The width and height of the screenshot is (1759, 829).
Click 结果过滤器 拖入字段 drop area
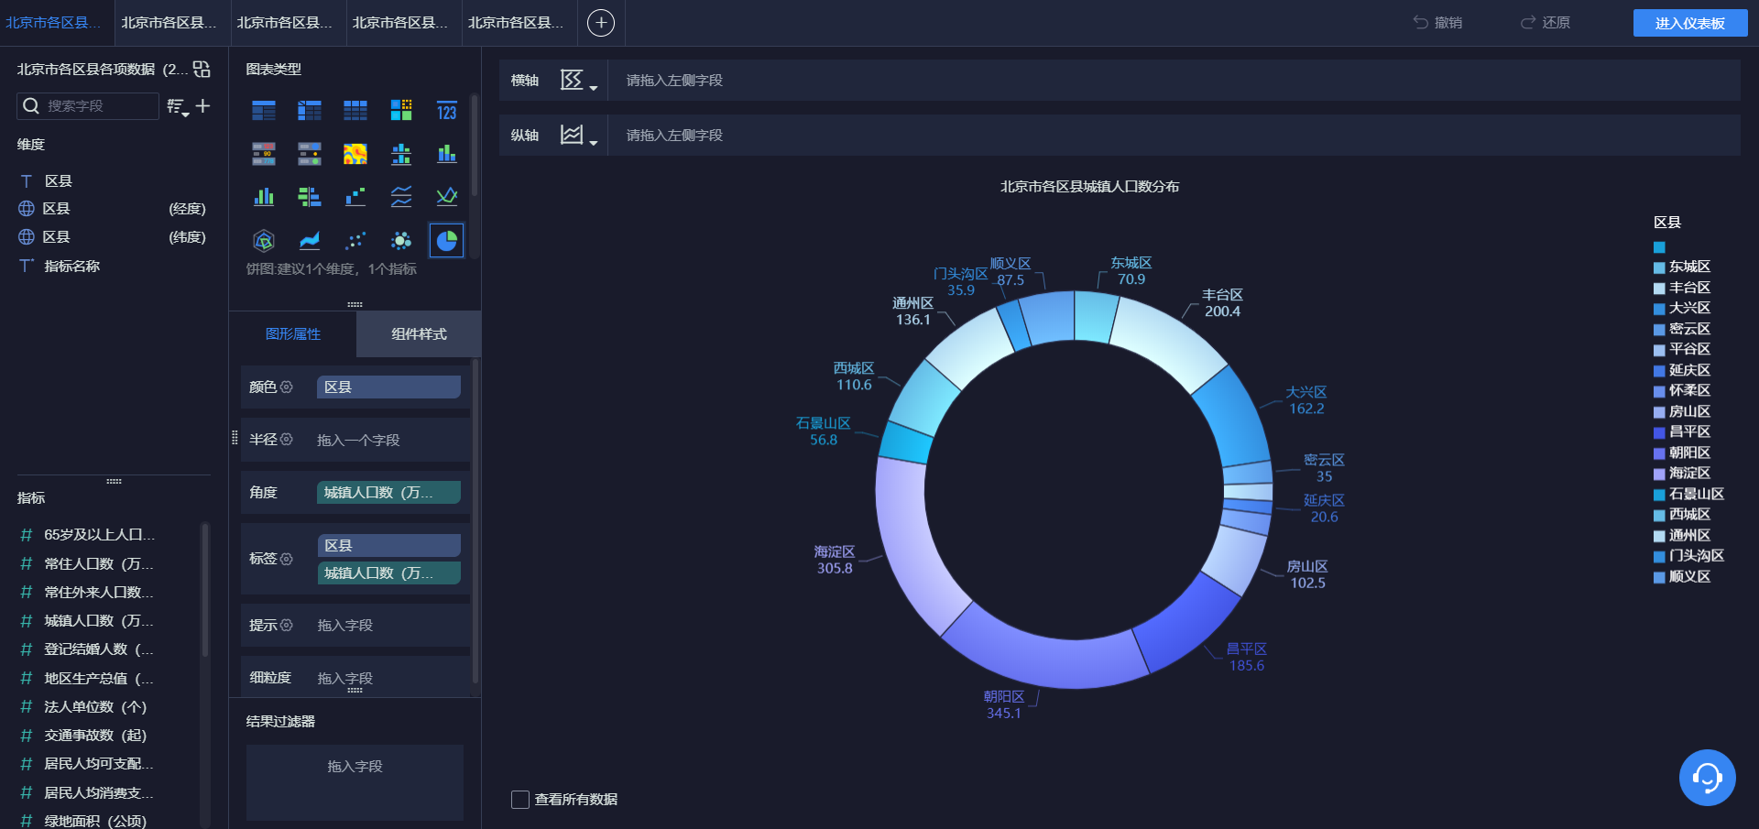pos(355,781)
